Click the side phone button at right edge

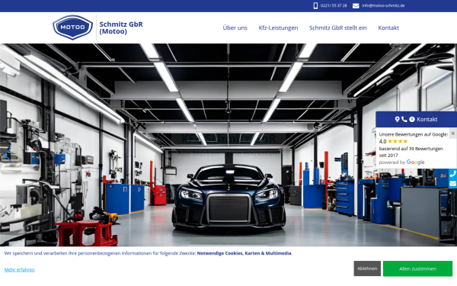tap(452, 174)
